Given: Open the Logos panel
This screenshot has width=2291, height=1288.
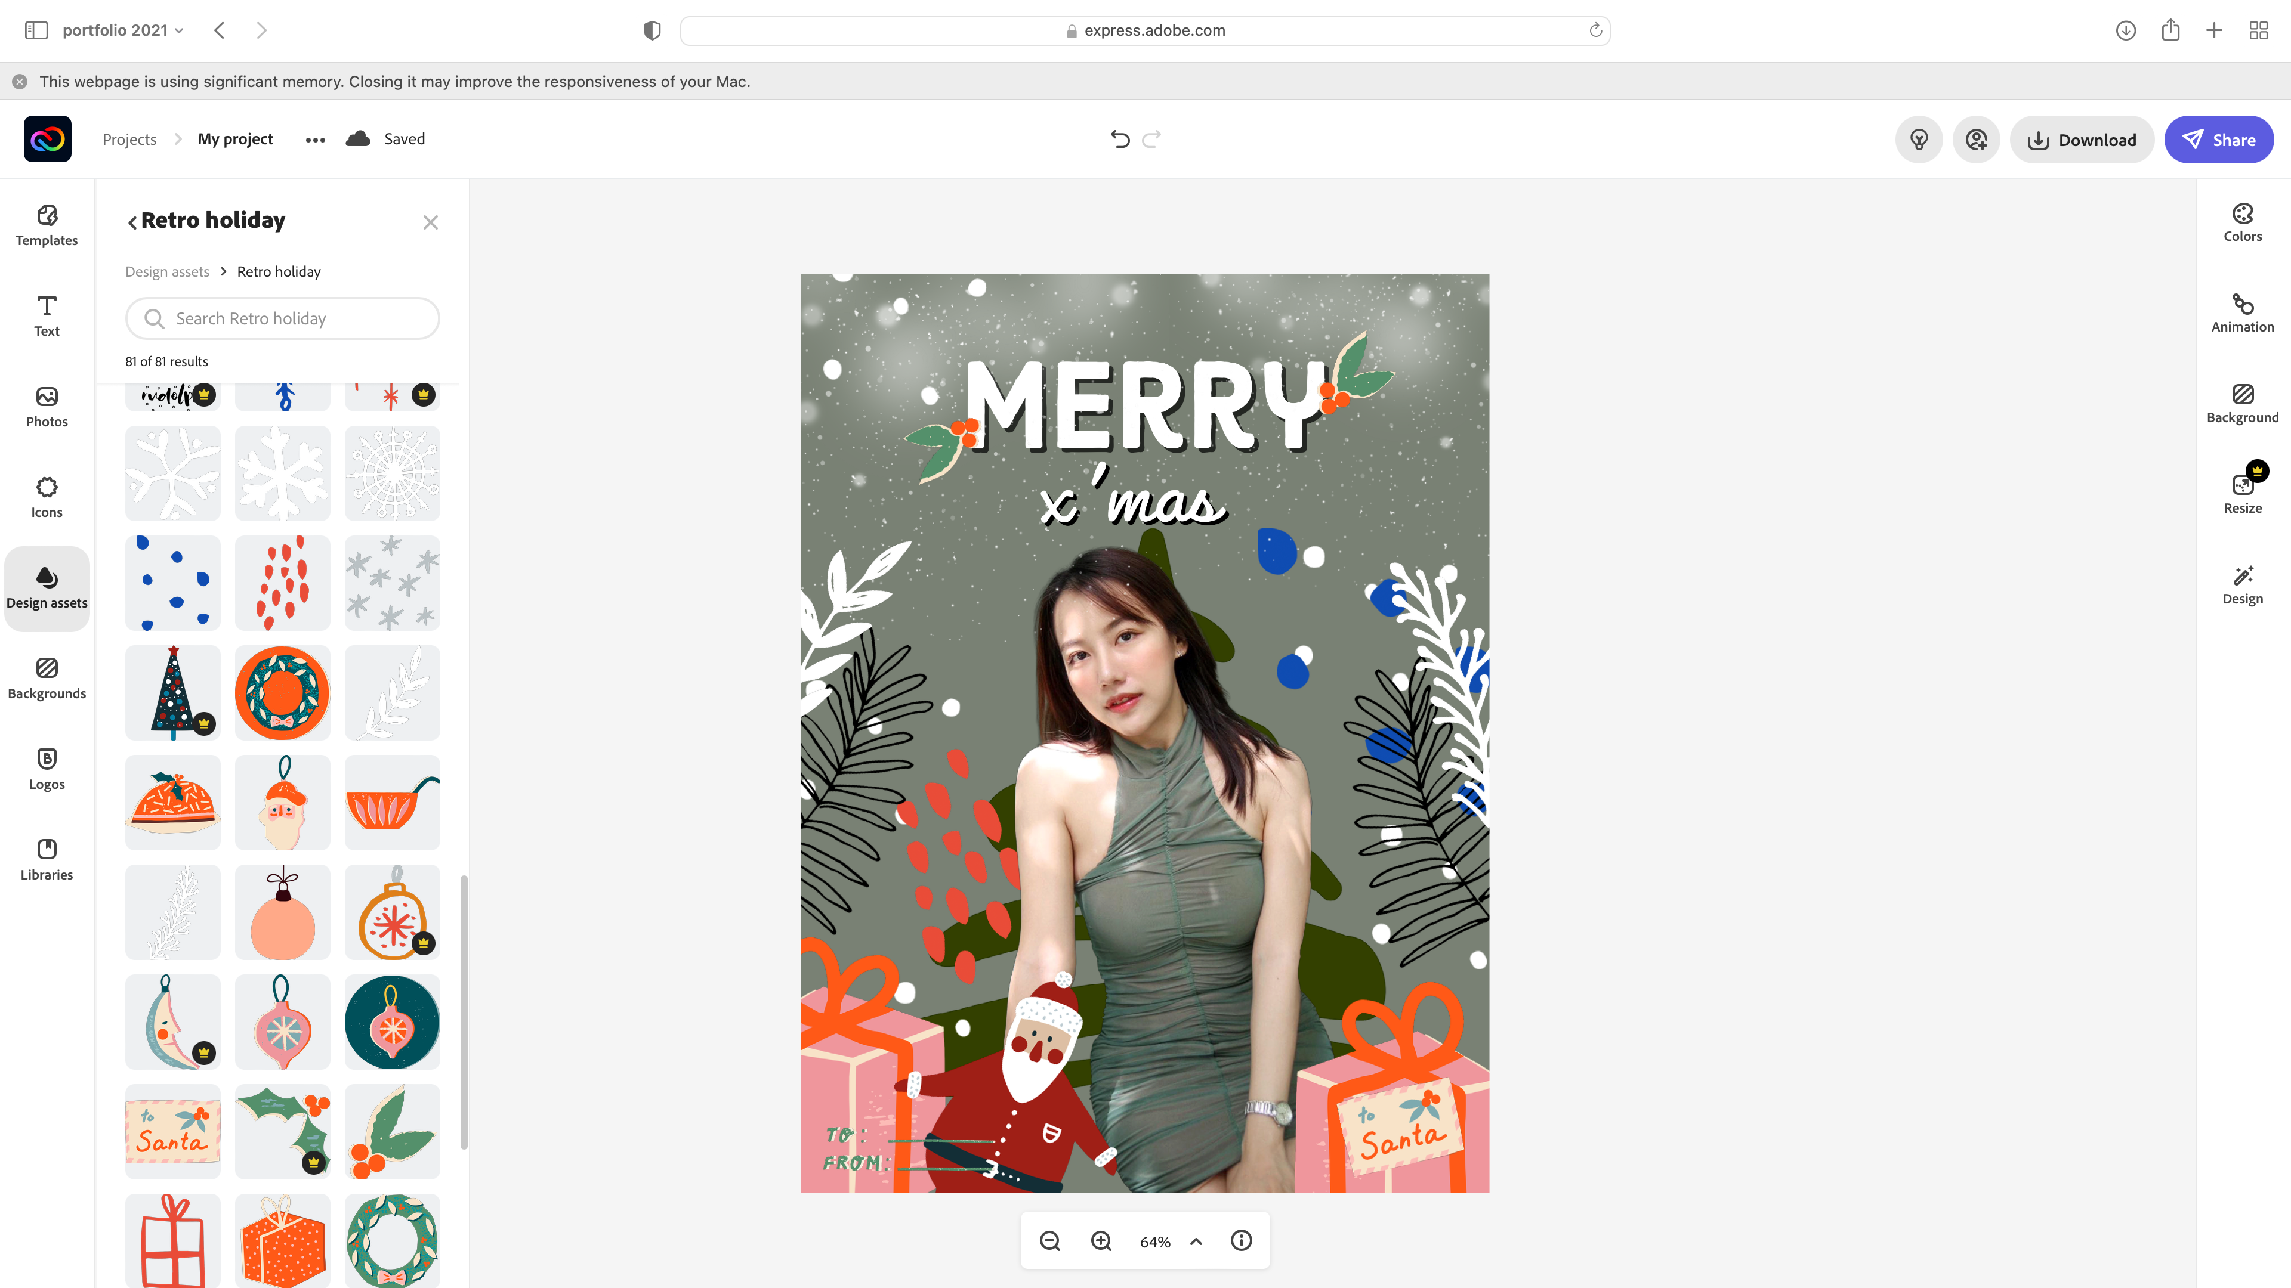Looking at the screenshot, I should pyautogui.click(x=47, y=769).
